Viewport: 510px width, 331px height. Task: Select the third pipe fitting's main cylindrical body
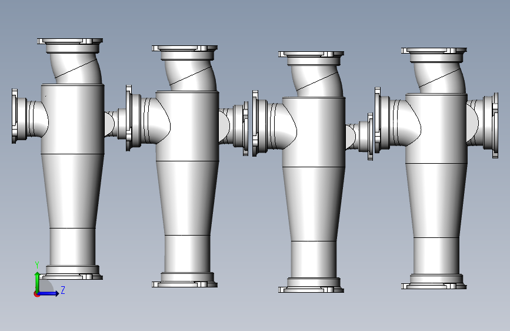pyautogui.click(x=314, y=132)
